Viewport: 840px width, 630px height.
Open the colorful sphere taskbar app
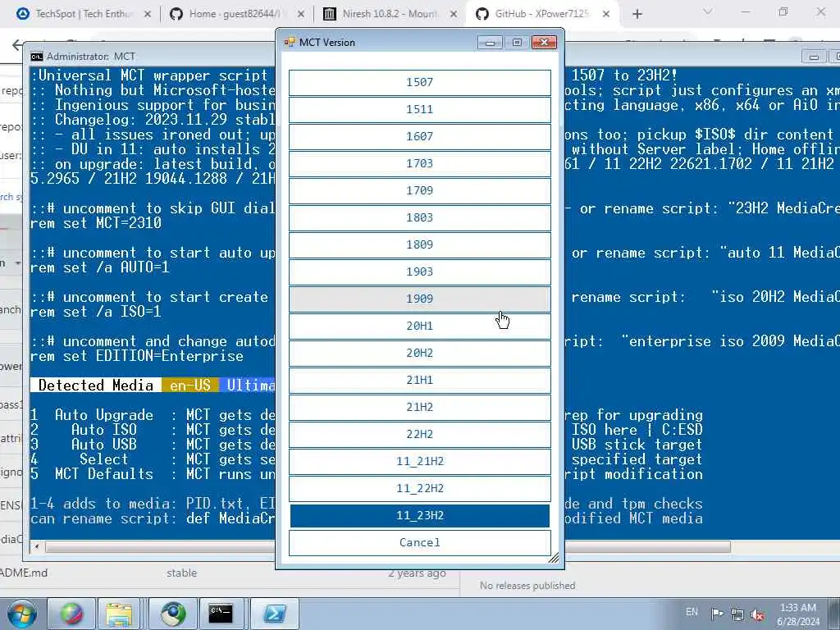[x=71, y=614]
